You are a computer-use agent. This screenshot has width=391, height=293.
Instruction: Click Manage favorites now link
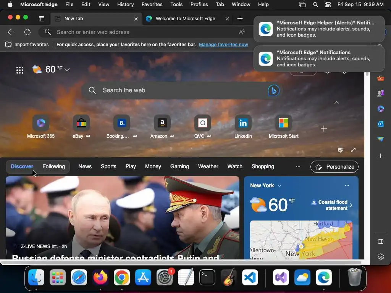point(223,45)
